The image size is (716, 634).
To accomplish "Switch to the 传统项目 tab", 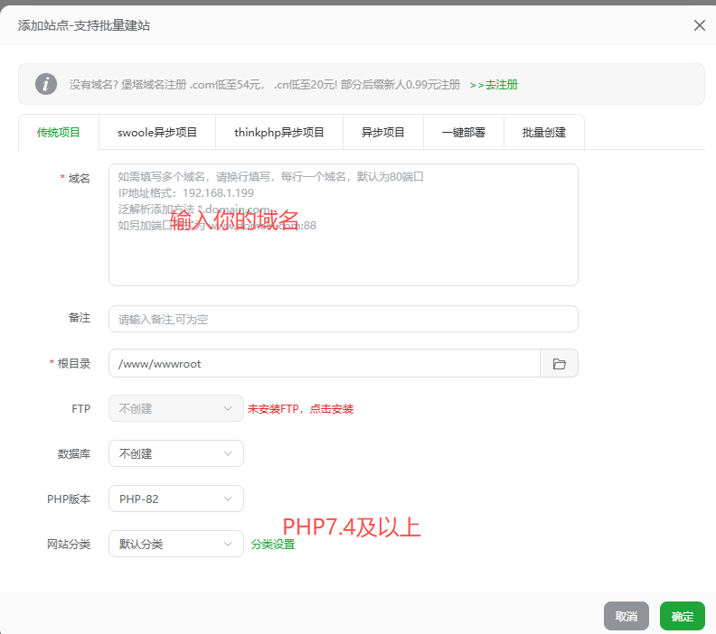I will click(x=59, y=132).
